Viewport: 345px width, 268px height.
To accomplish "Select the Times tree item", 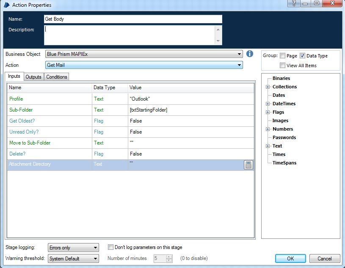I will click(279, 154).
